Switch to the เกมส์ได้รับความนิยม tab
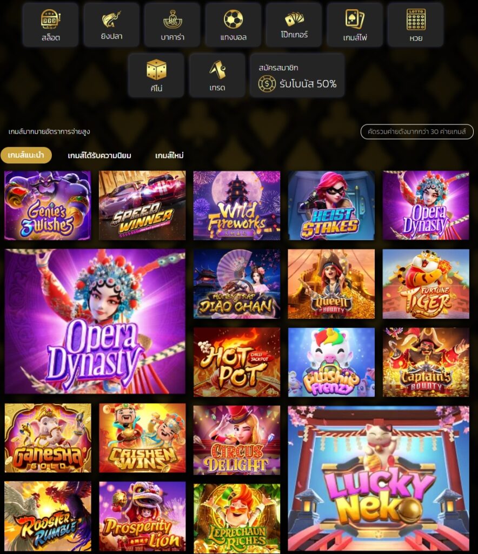The width and height of the screenshot is (478, 554). coord(99,155)
